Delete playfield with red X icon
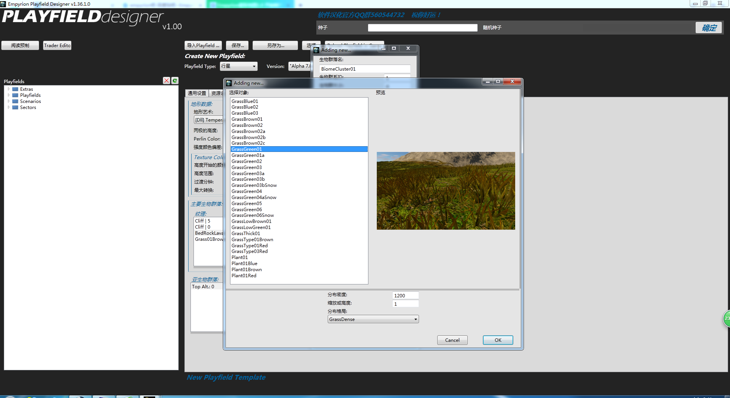This screenshot has height=398, width=730. pos(167,81)
